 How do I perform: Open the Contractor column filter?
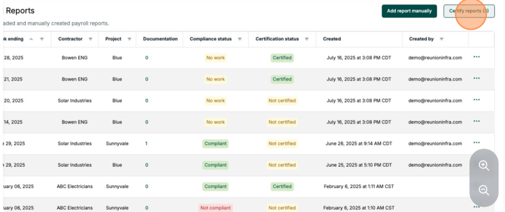coord(90,39)
